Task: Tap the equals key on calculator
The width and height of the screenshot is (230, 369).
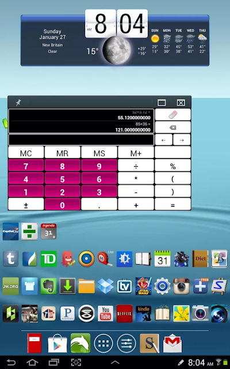Action: pos(172,205)
